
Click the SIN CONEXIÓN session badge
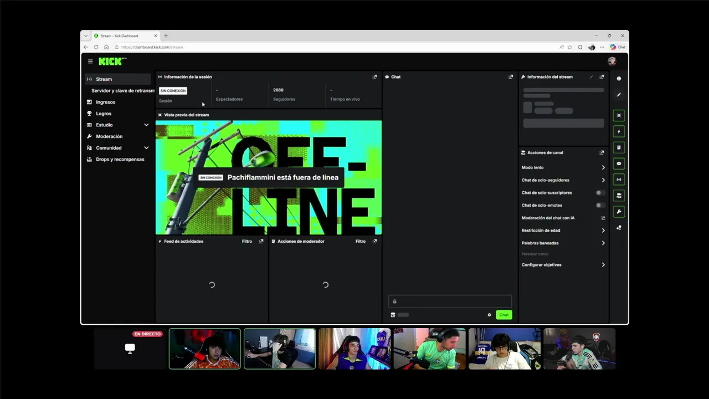173,91
